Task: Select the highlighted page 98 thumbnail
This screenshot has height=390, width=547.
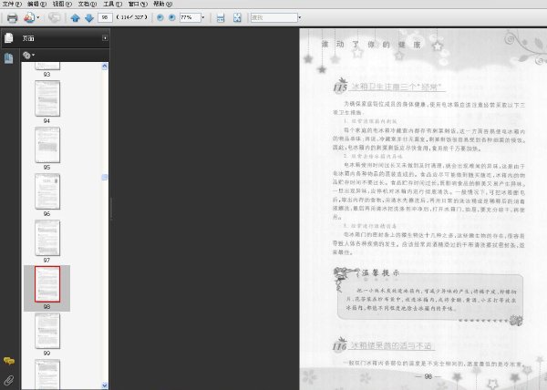Action: (x=47, y=284)
